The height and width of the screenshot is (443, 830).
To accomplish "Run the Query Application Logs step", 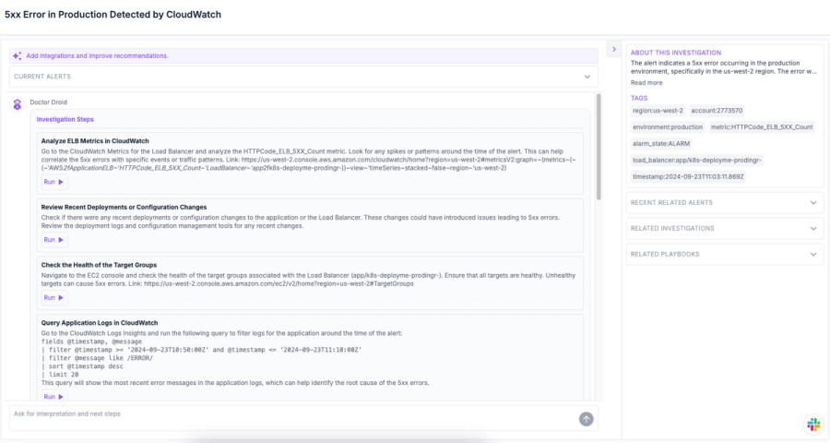I will (53, 396).
